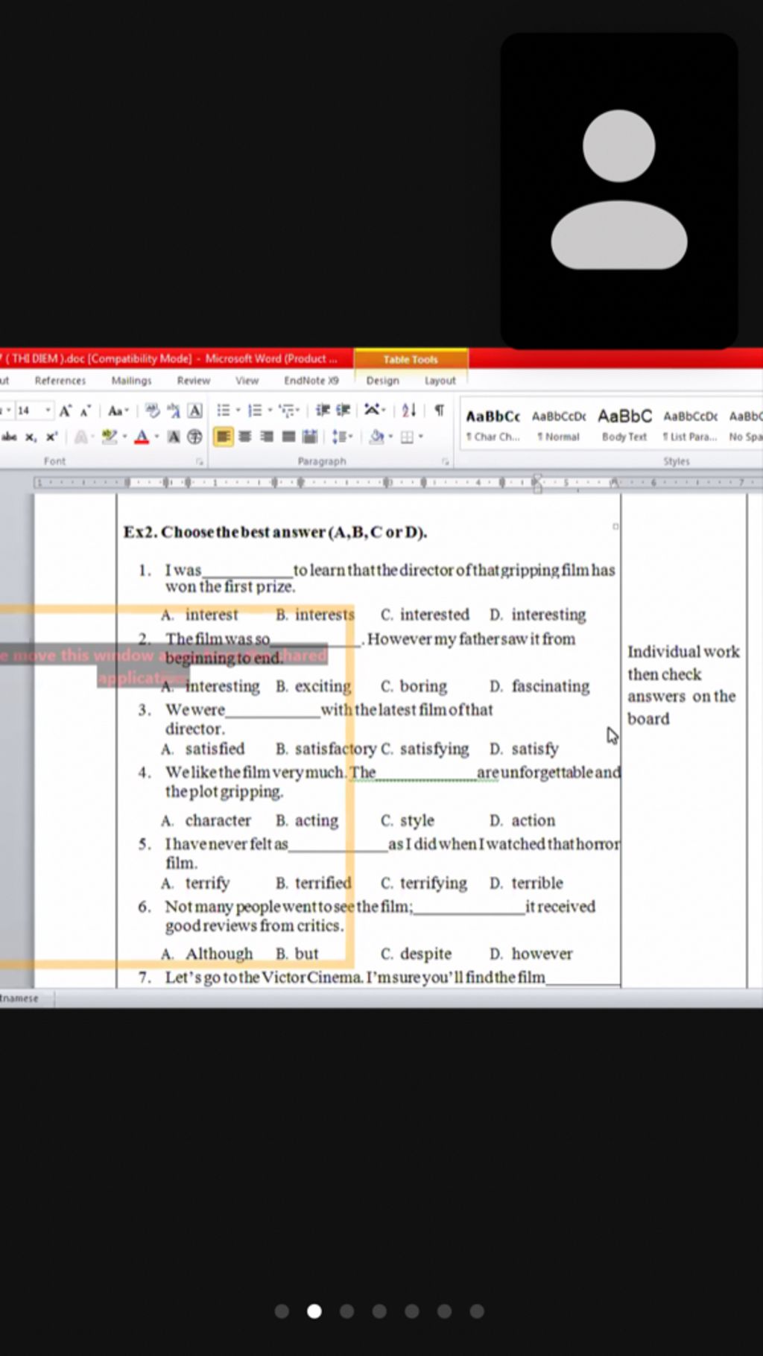763x1356 pixels.
Task: Open the Bullets dropdown arrow
Action: (238, 411)
